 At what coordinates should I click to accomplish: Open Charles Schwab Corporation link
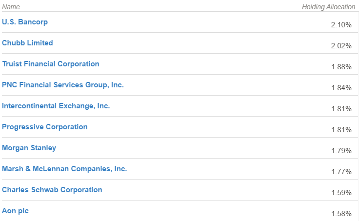click(52, 190)
